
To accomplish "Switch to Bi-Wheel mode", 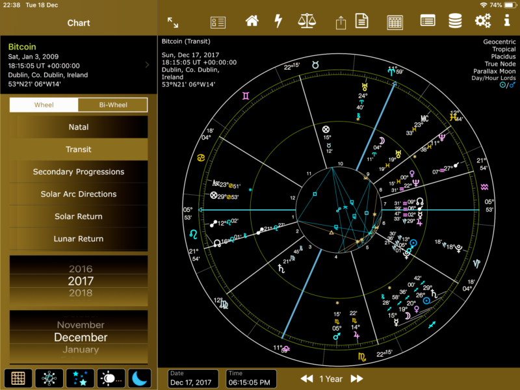I will 112,105.
